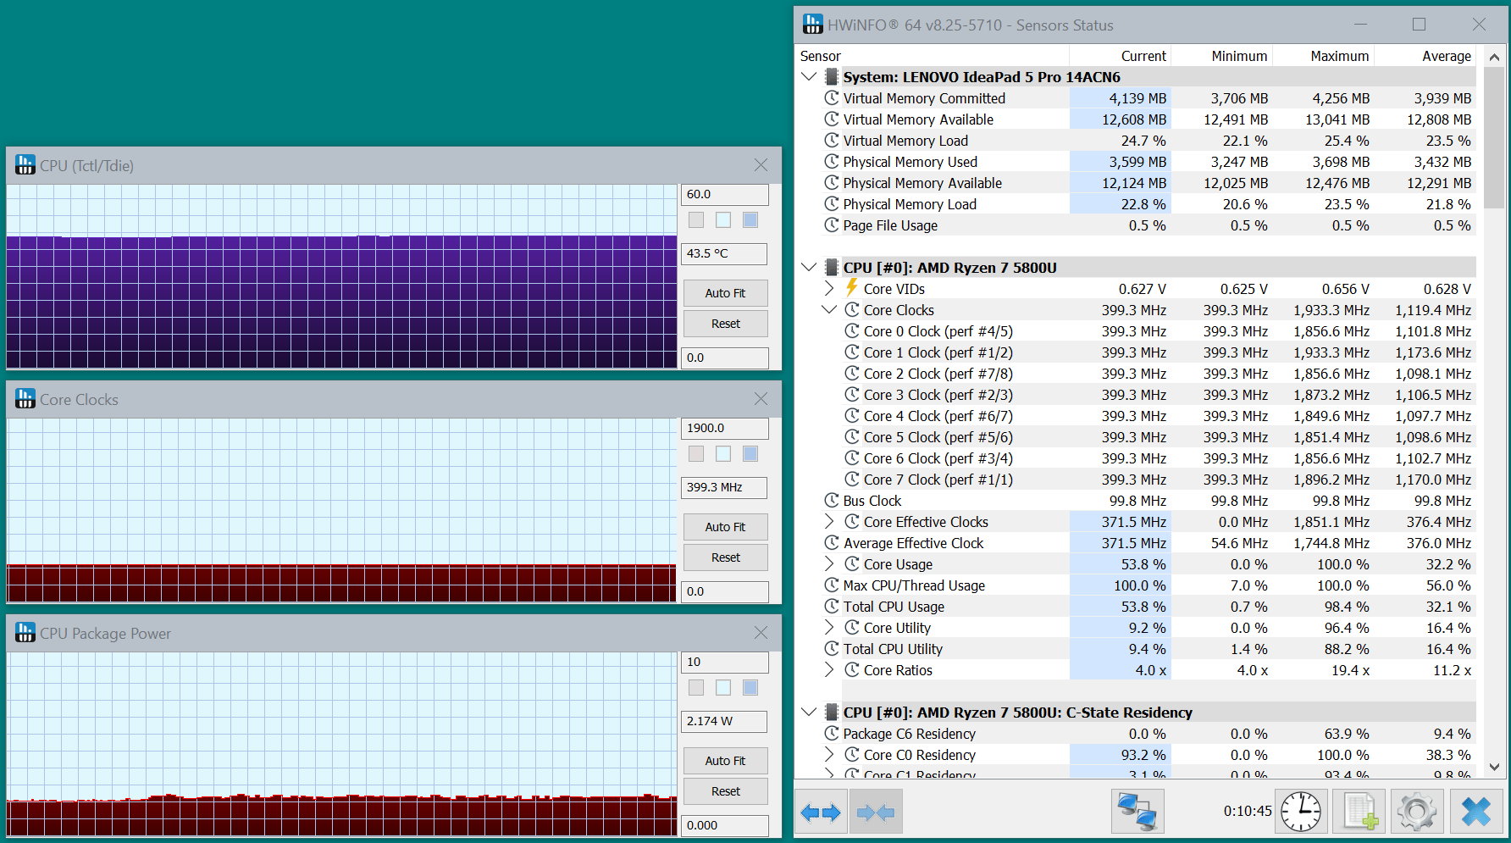1511x843 pixels.
Task: Click the clock reset timer icon
Action: (x=1300, y=812)
